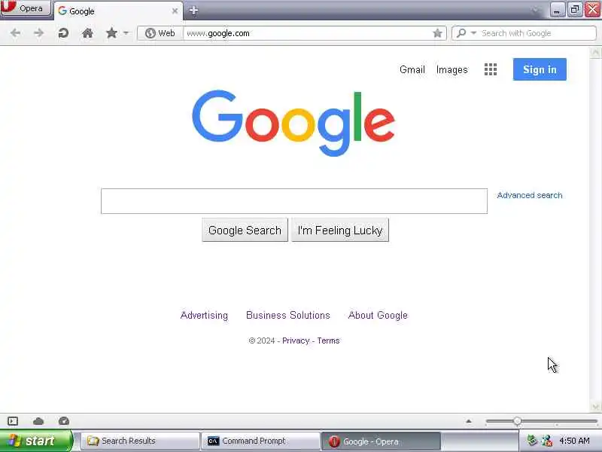Go back to previous page

(15, 33)
